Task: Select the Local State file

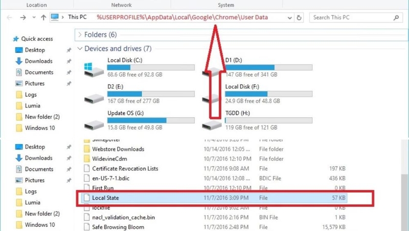Action: tap(214, 198)
